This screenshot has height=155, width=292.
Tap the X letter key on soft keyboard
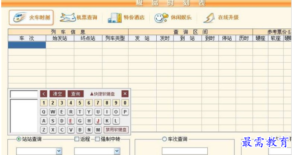pos(53,130)
